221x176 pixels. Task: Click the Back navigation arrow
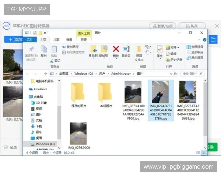click(28, 74)
